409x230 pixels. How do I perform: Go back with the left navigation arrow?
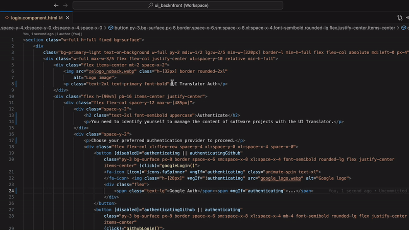coord(56,5)
